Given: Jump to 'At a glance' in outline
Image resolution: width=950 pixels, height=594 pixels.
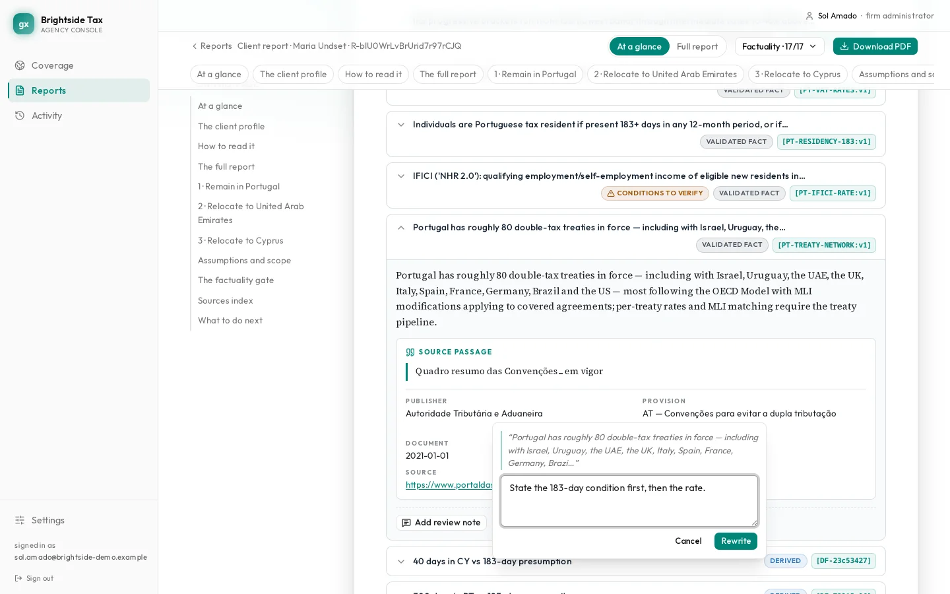Looking at the screenshot, I should point(220,106).
